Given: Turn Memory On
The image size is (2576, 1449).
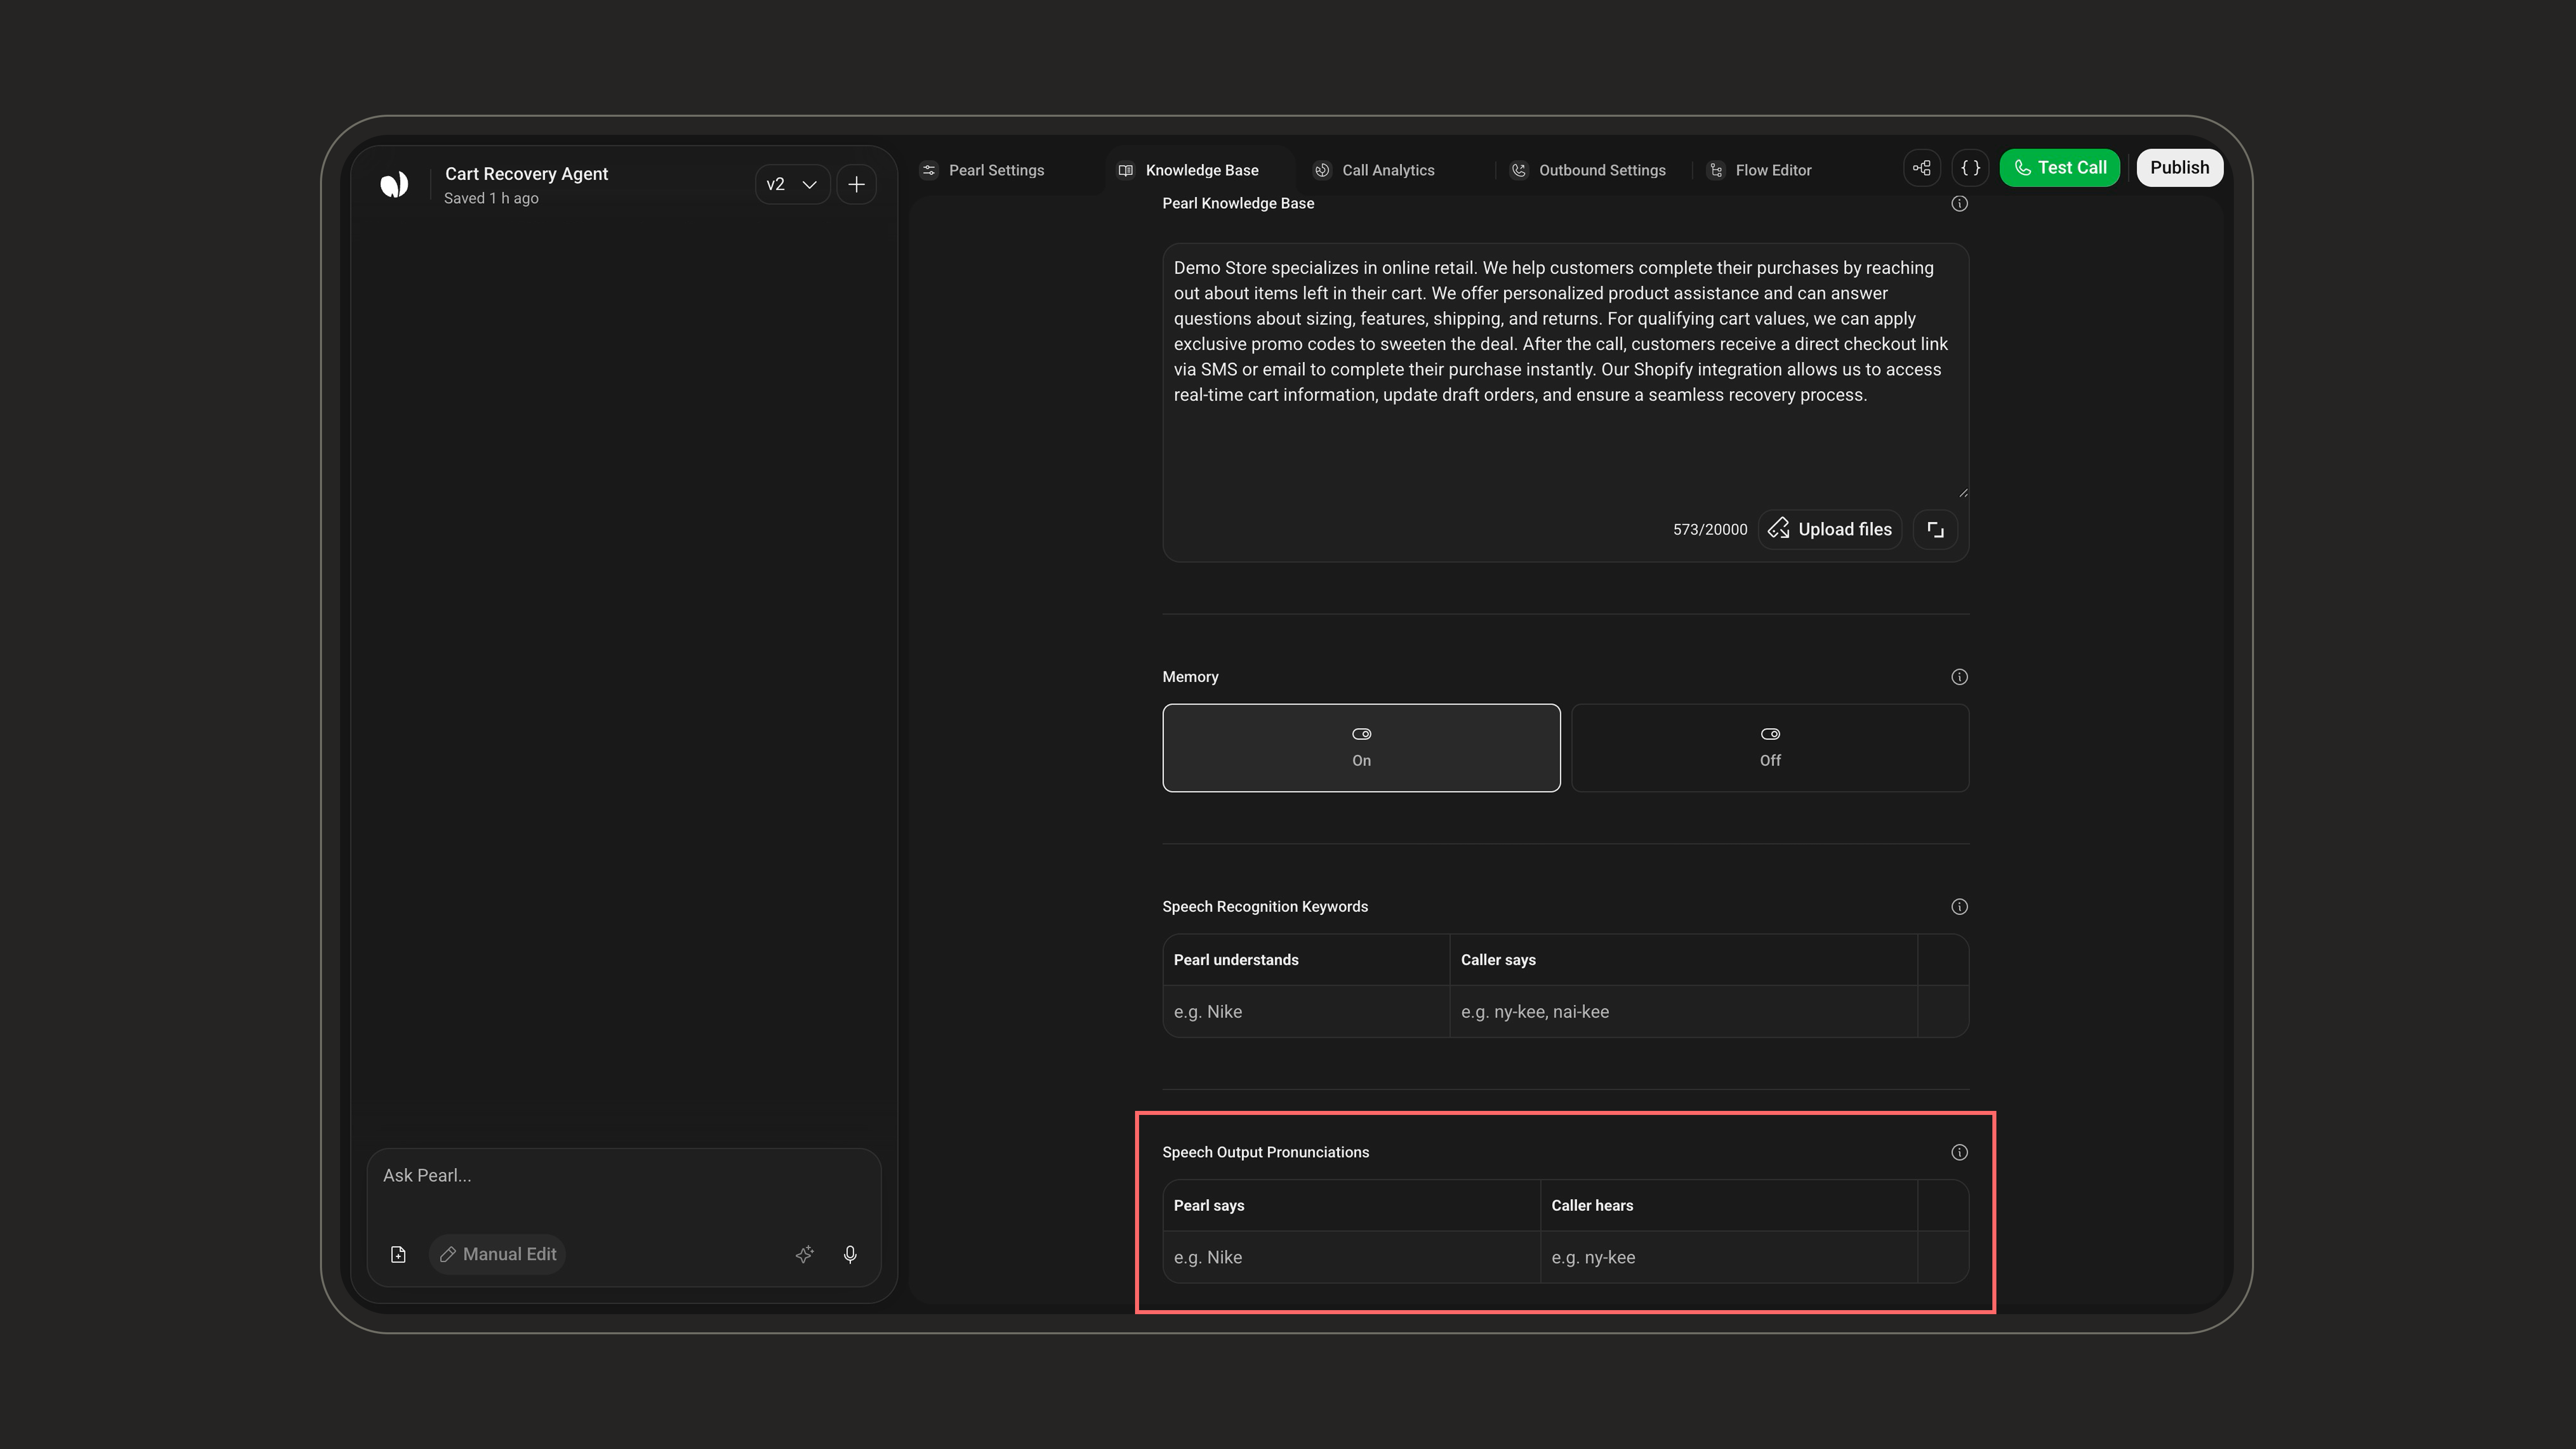Looking at the screenshot, I should (1361, 748).
